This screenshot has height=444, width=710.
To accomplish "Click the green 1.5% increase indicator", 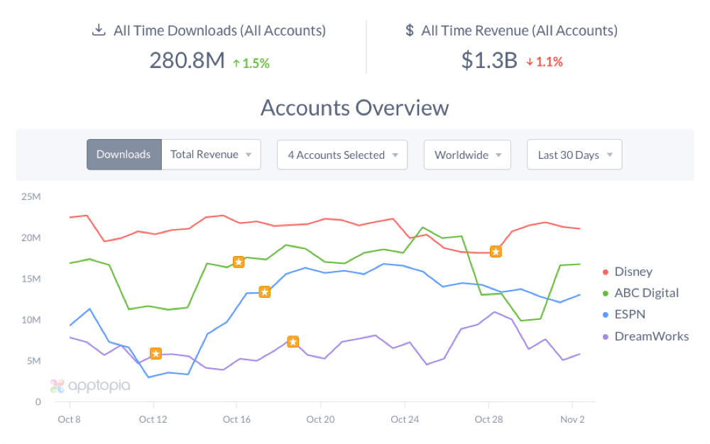I will click(x=251, y=63).
